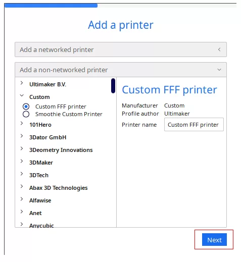Screen dimensions: 241x262
Task: Expand 3Deometry Innovations chevron
Action: (x=22, y=148)
